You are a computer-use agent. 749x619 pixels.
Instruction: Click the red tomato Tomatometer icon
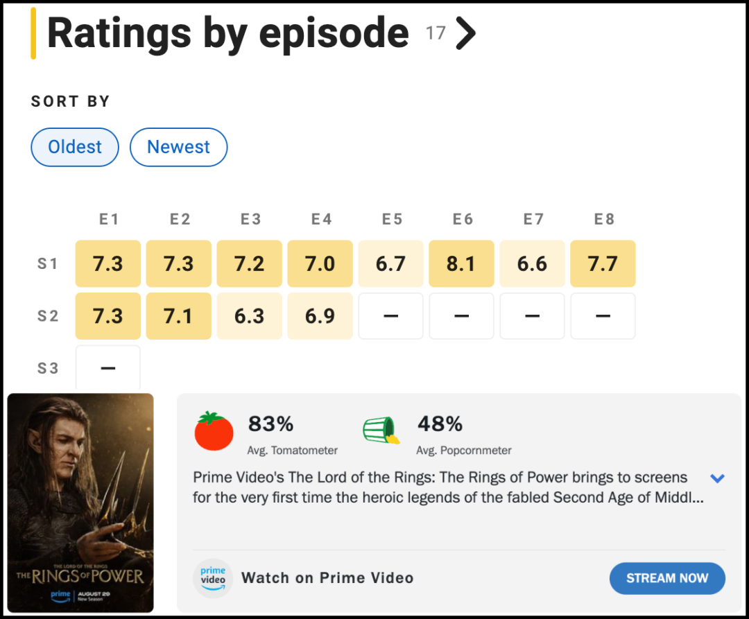coord(214,431)
